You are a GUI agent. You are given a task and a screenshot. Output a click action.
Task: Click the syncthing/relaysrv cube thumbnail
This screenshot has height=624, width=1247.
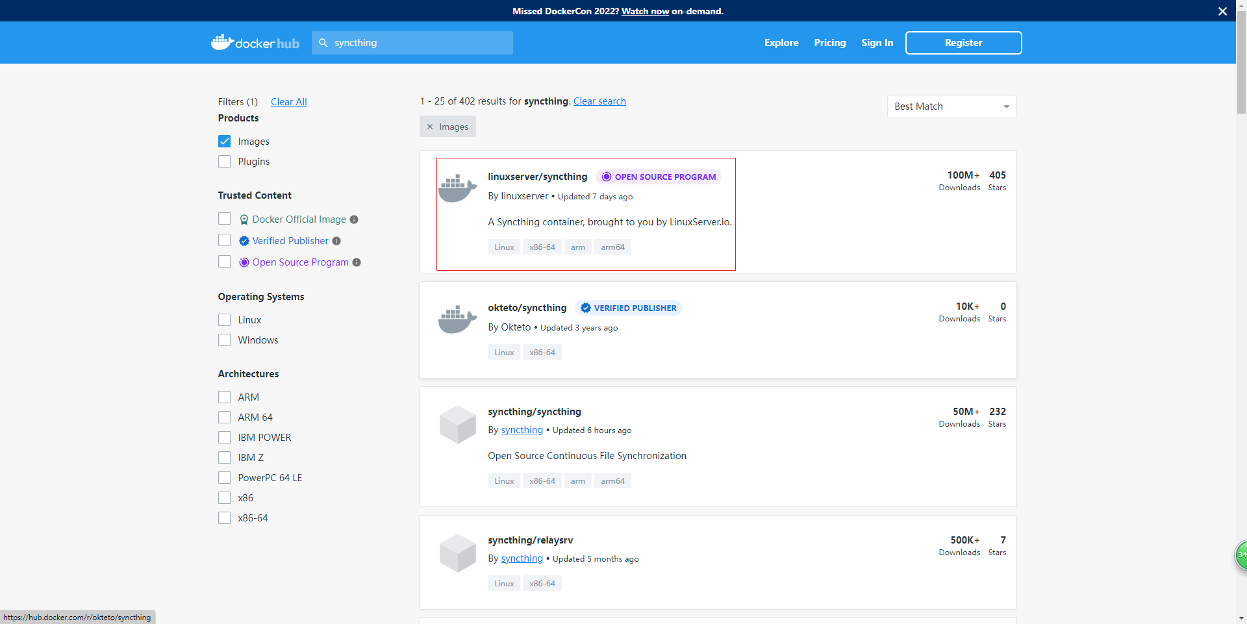(458, 553)
